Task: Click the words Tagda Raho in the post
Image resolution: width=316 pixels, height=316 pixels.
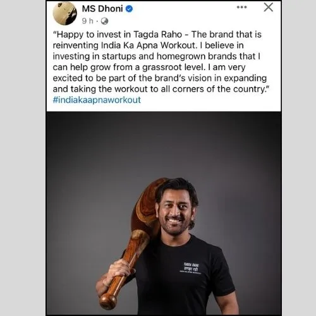Action: [x=157, y=35]
